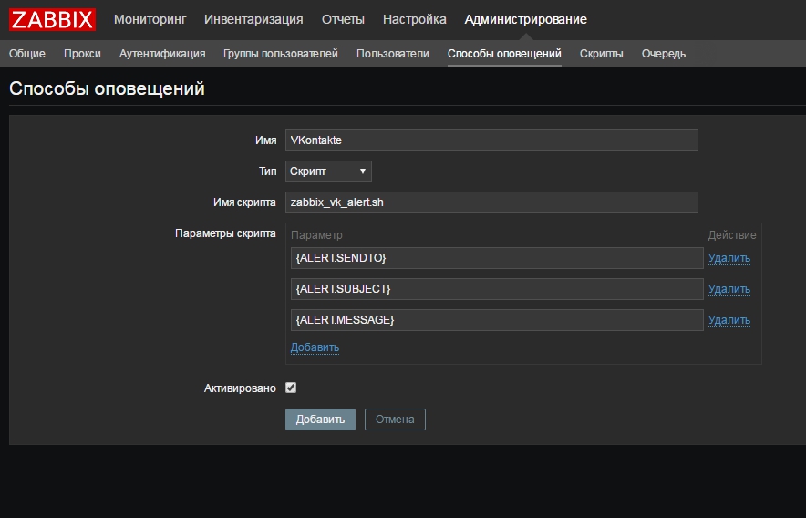Click the ZABBIX logo
The width and height of the screenshot is (806, 518).
tap(53, 19)
